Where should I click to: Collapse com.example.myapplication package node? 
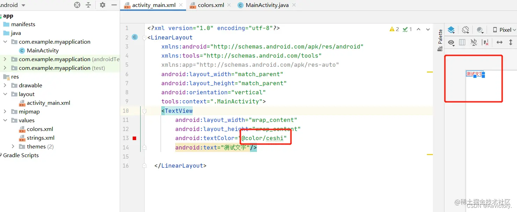coord(5,42)
